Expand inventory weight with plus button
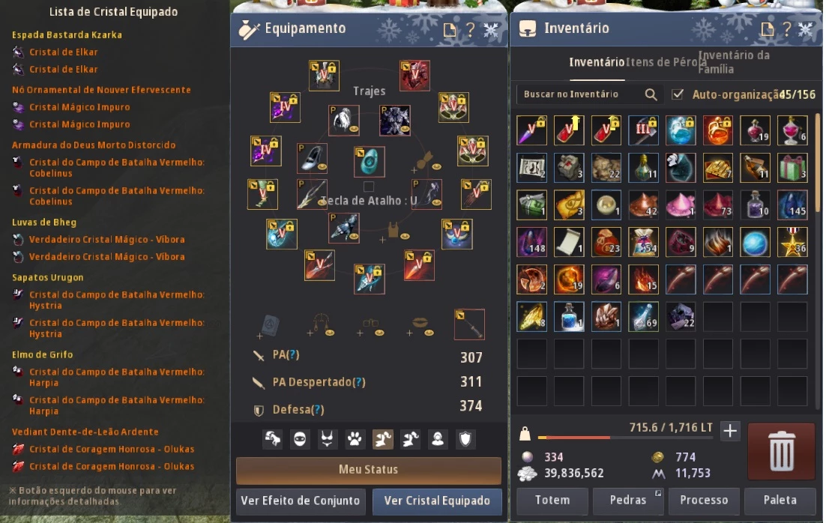Viewport: 826px width, 523px height. pos(730,431)
